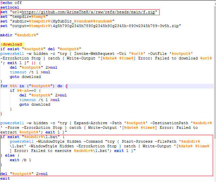Click the ') else (' line
This screenshot has width=216, height=182.
click(10, 155)
